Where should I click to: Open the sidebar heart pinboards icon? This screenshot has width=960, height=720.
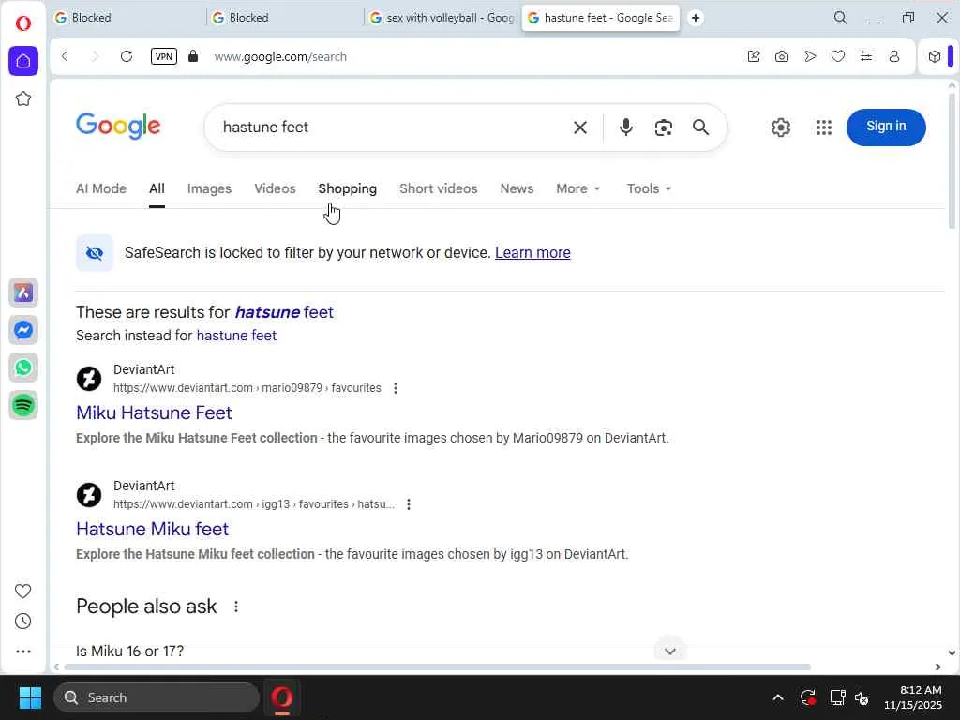pos(22,591)
